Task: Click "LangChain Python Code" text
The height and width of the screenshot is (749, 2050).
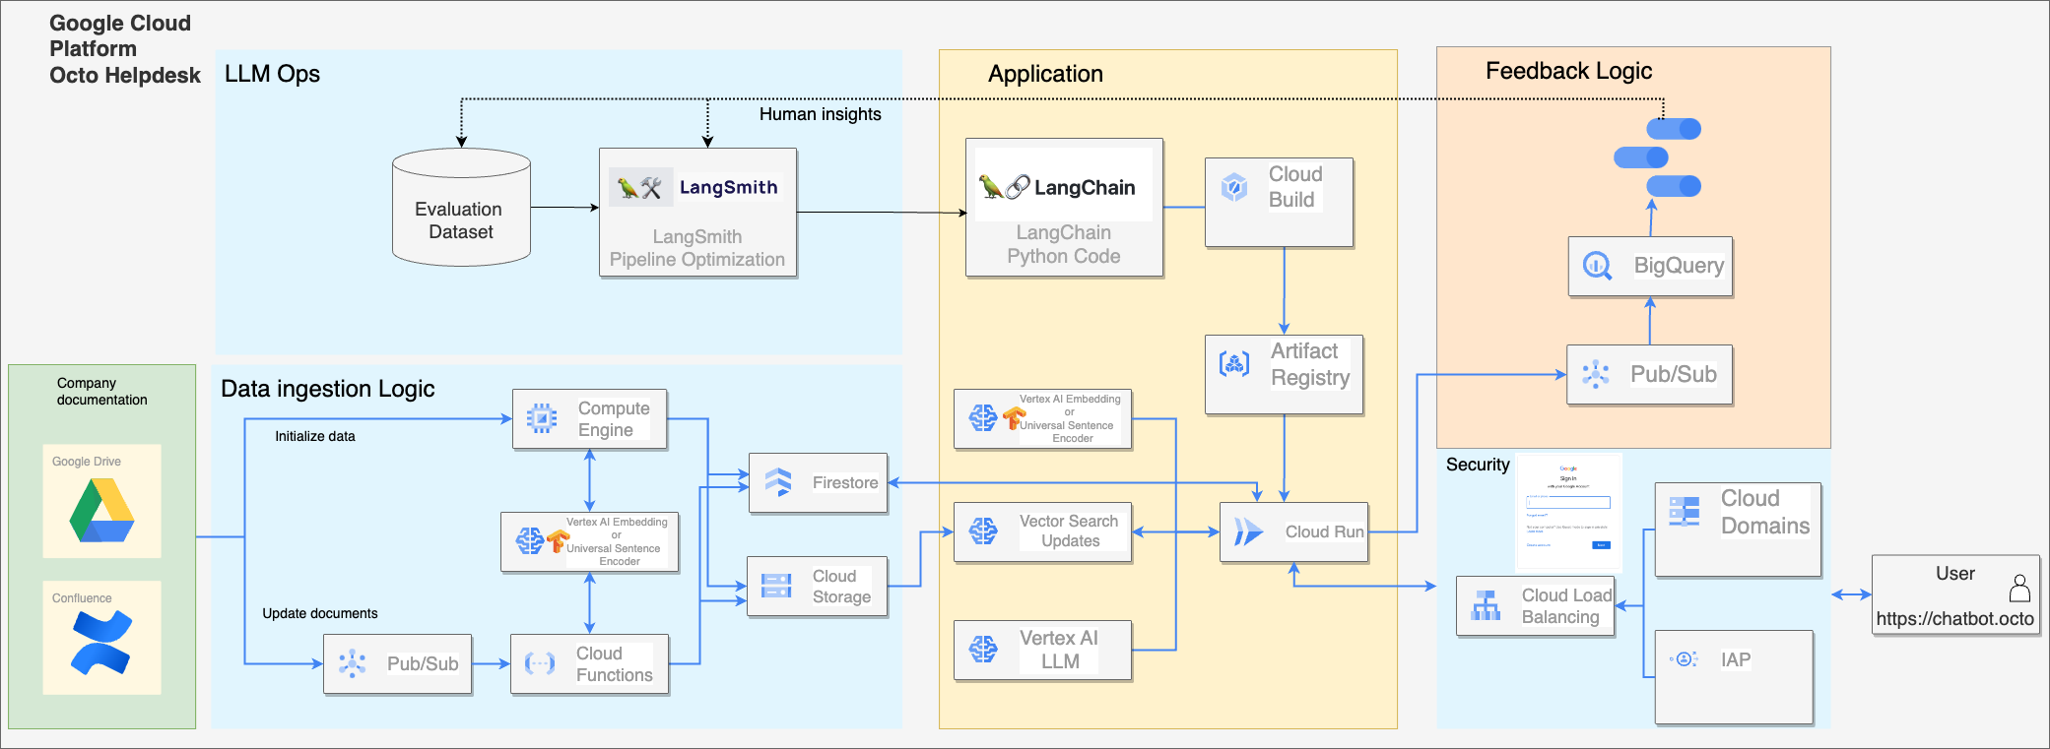Action: (1064, 244)
